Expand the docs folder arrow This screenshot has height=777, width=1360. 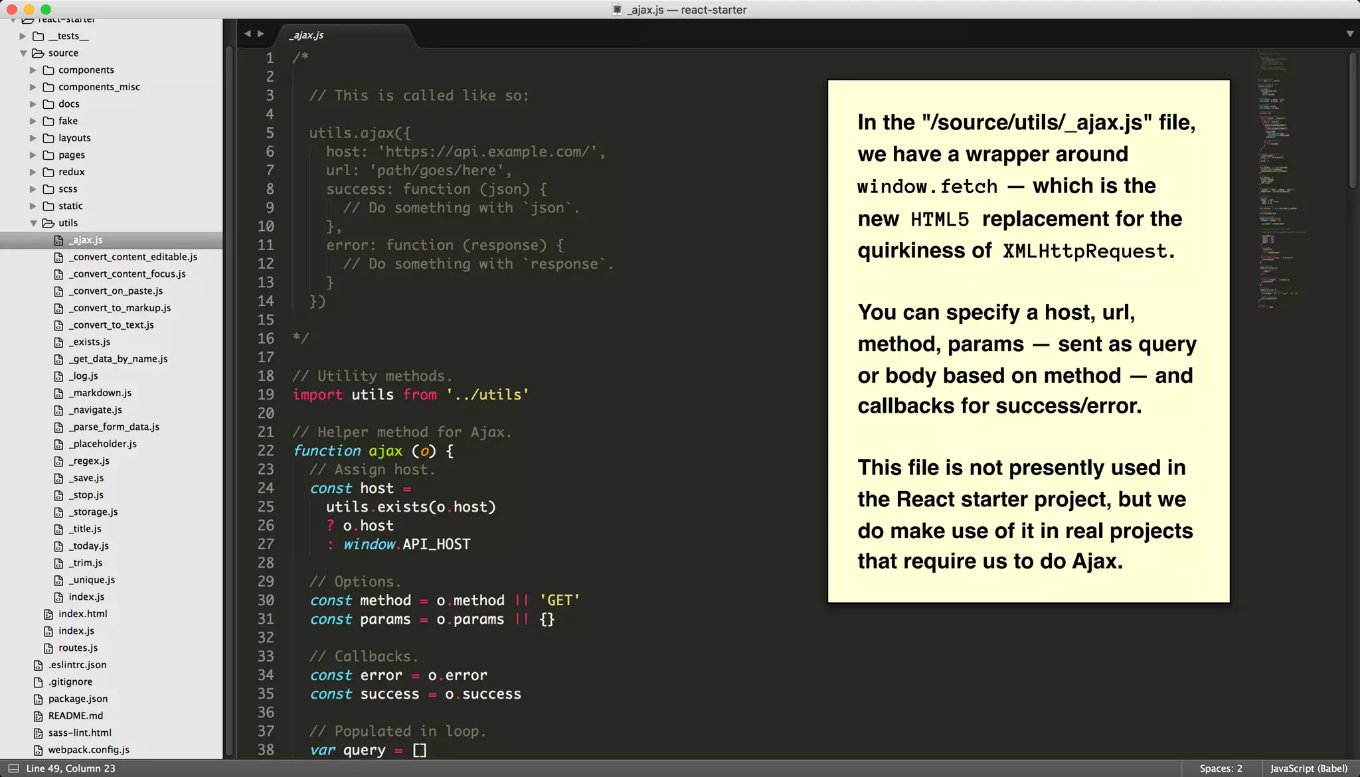(x=33, y=104)
